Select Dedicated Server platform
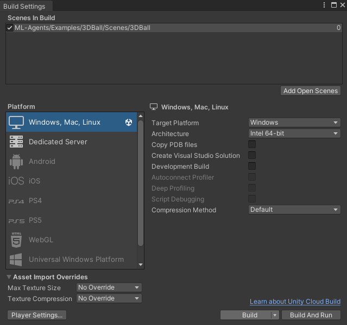 (72, 142)
